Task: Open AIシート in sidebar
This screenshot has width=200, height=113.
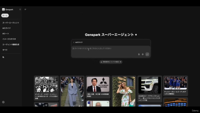Action: [6, 34]
